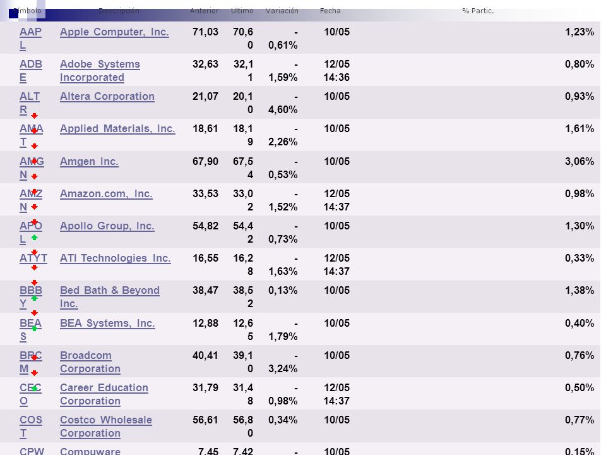Click the Anterior column header
The width and height of the screenshot is (606, 455).
[204, 11]
